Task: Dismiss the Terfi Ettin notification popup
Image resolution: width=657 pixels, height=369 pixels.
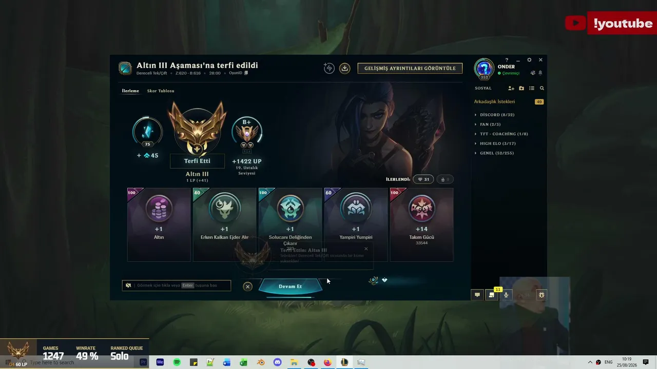Action: click(366, 249)
